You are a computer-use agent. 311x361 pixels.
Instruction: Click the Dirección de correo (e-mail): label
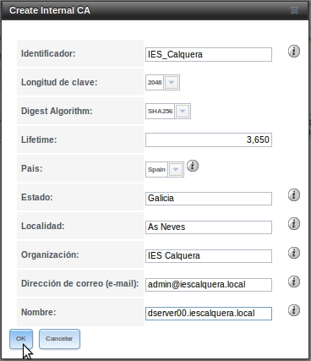point(80,283)
